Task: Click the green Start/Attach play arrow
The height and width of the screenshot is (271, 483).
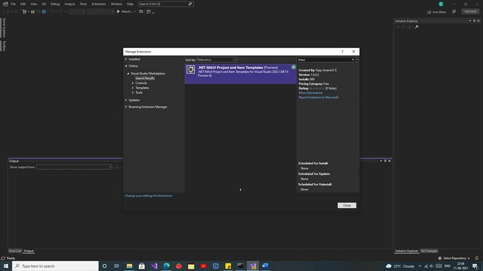Action: 118,12
